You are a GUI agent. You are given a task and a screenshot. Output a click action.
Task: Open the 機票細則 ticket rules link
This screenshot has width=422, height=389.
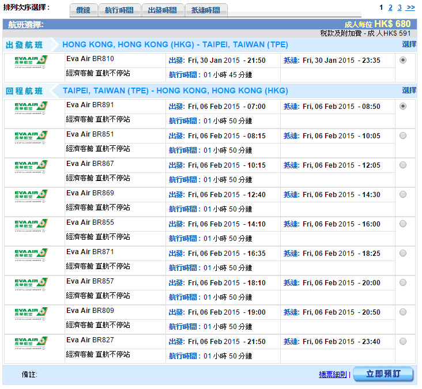(x=333, y=375)
